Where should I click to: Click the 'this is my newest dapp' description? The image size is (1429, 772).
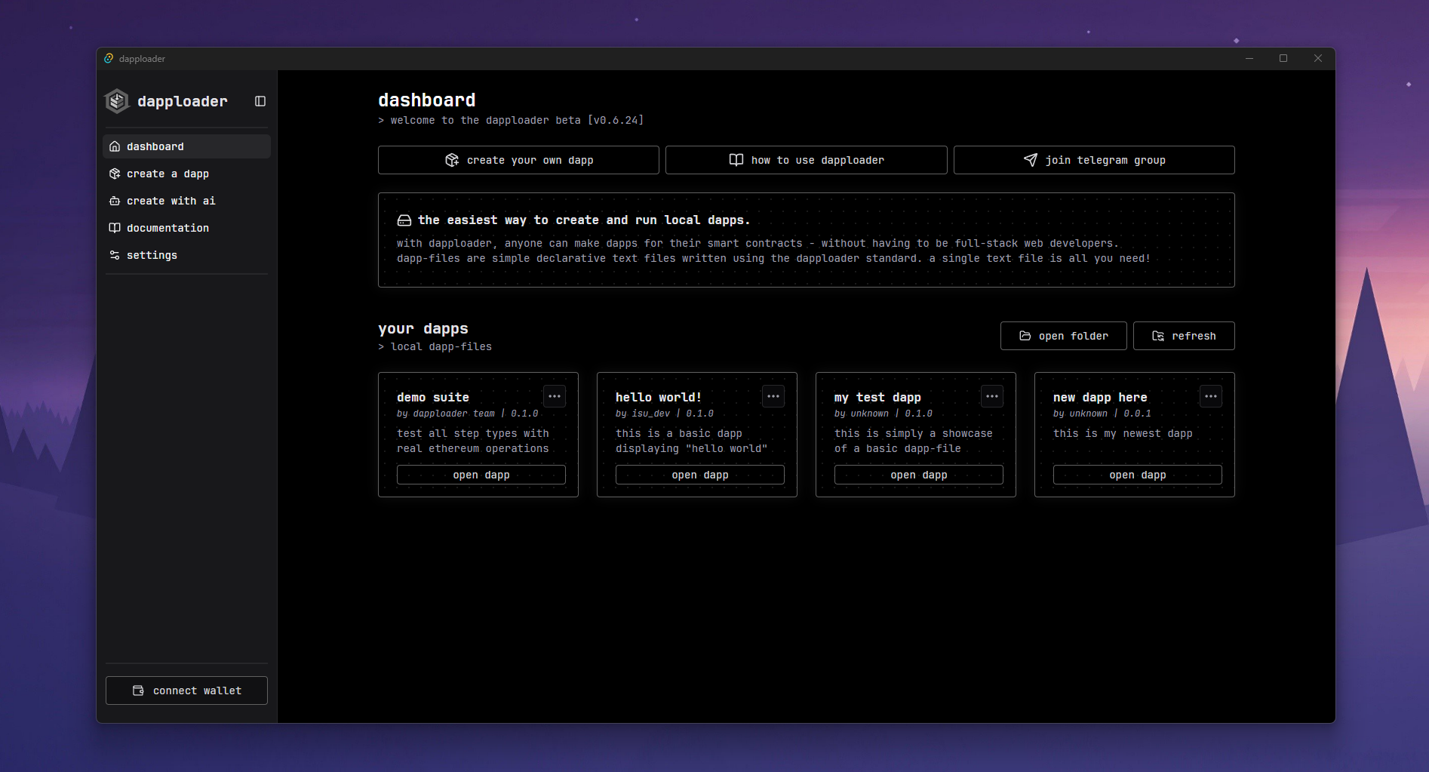click(x=1123, y=433)
